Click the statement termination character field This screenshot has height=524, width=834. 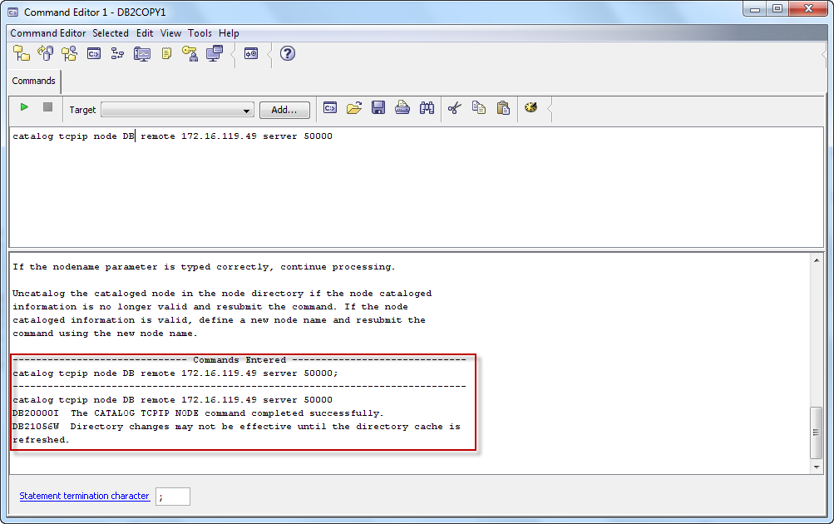tap(173, 497)
